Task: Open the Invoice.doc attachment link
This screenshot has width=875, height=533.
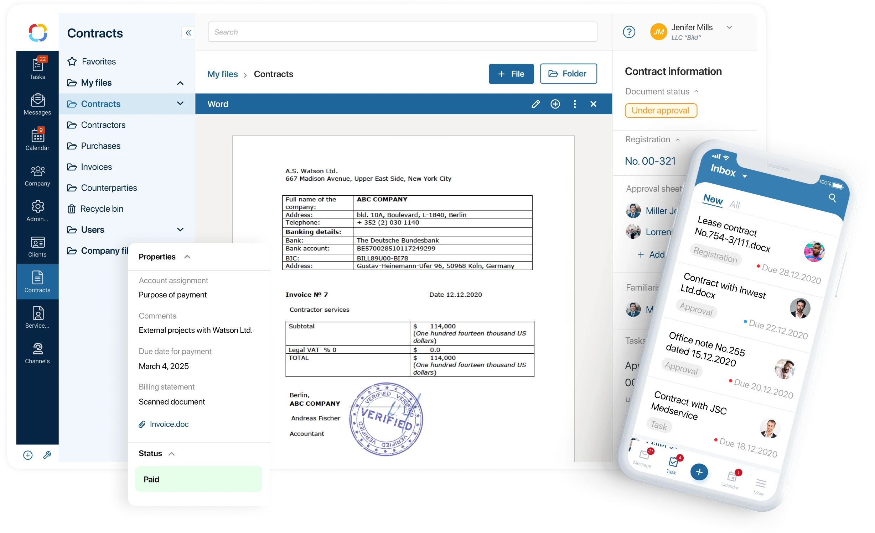Action: [169, 424]
